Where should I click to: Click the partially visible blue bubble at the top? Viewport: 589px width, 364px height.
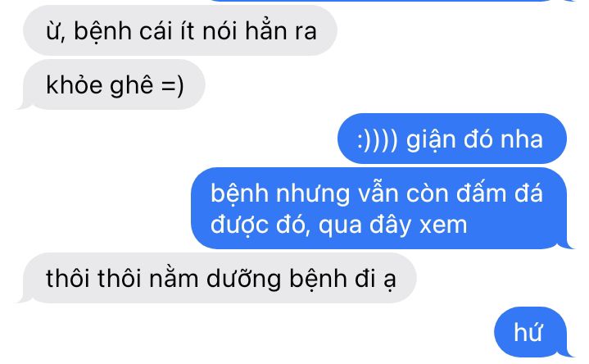[379, 1]
